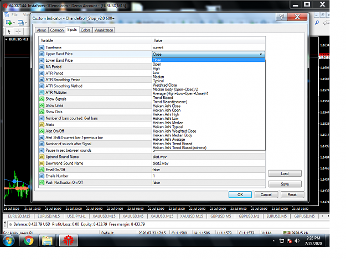The height and width of the screenshot is (259, 346).
Task: Select Heiken Ashi Trend Biased option
Action: pyautogui.click(x=209, y=144)
